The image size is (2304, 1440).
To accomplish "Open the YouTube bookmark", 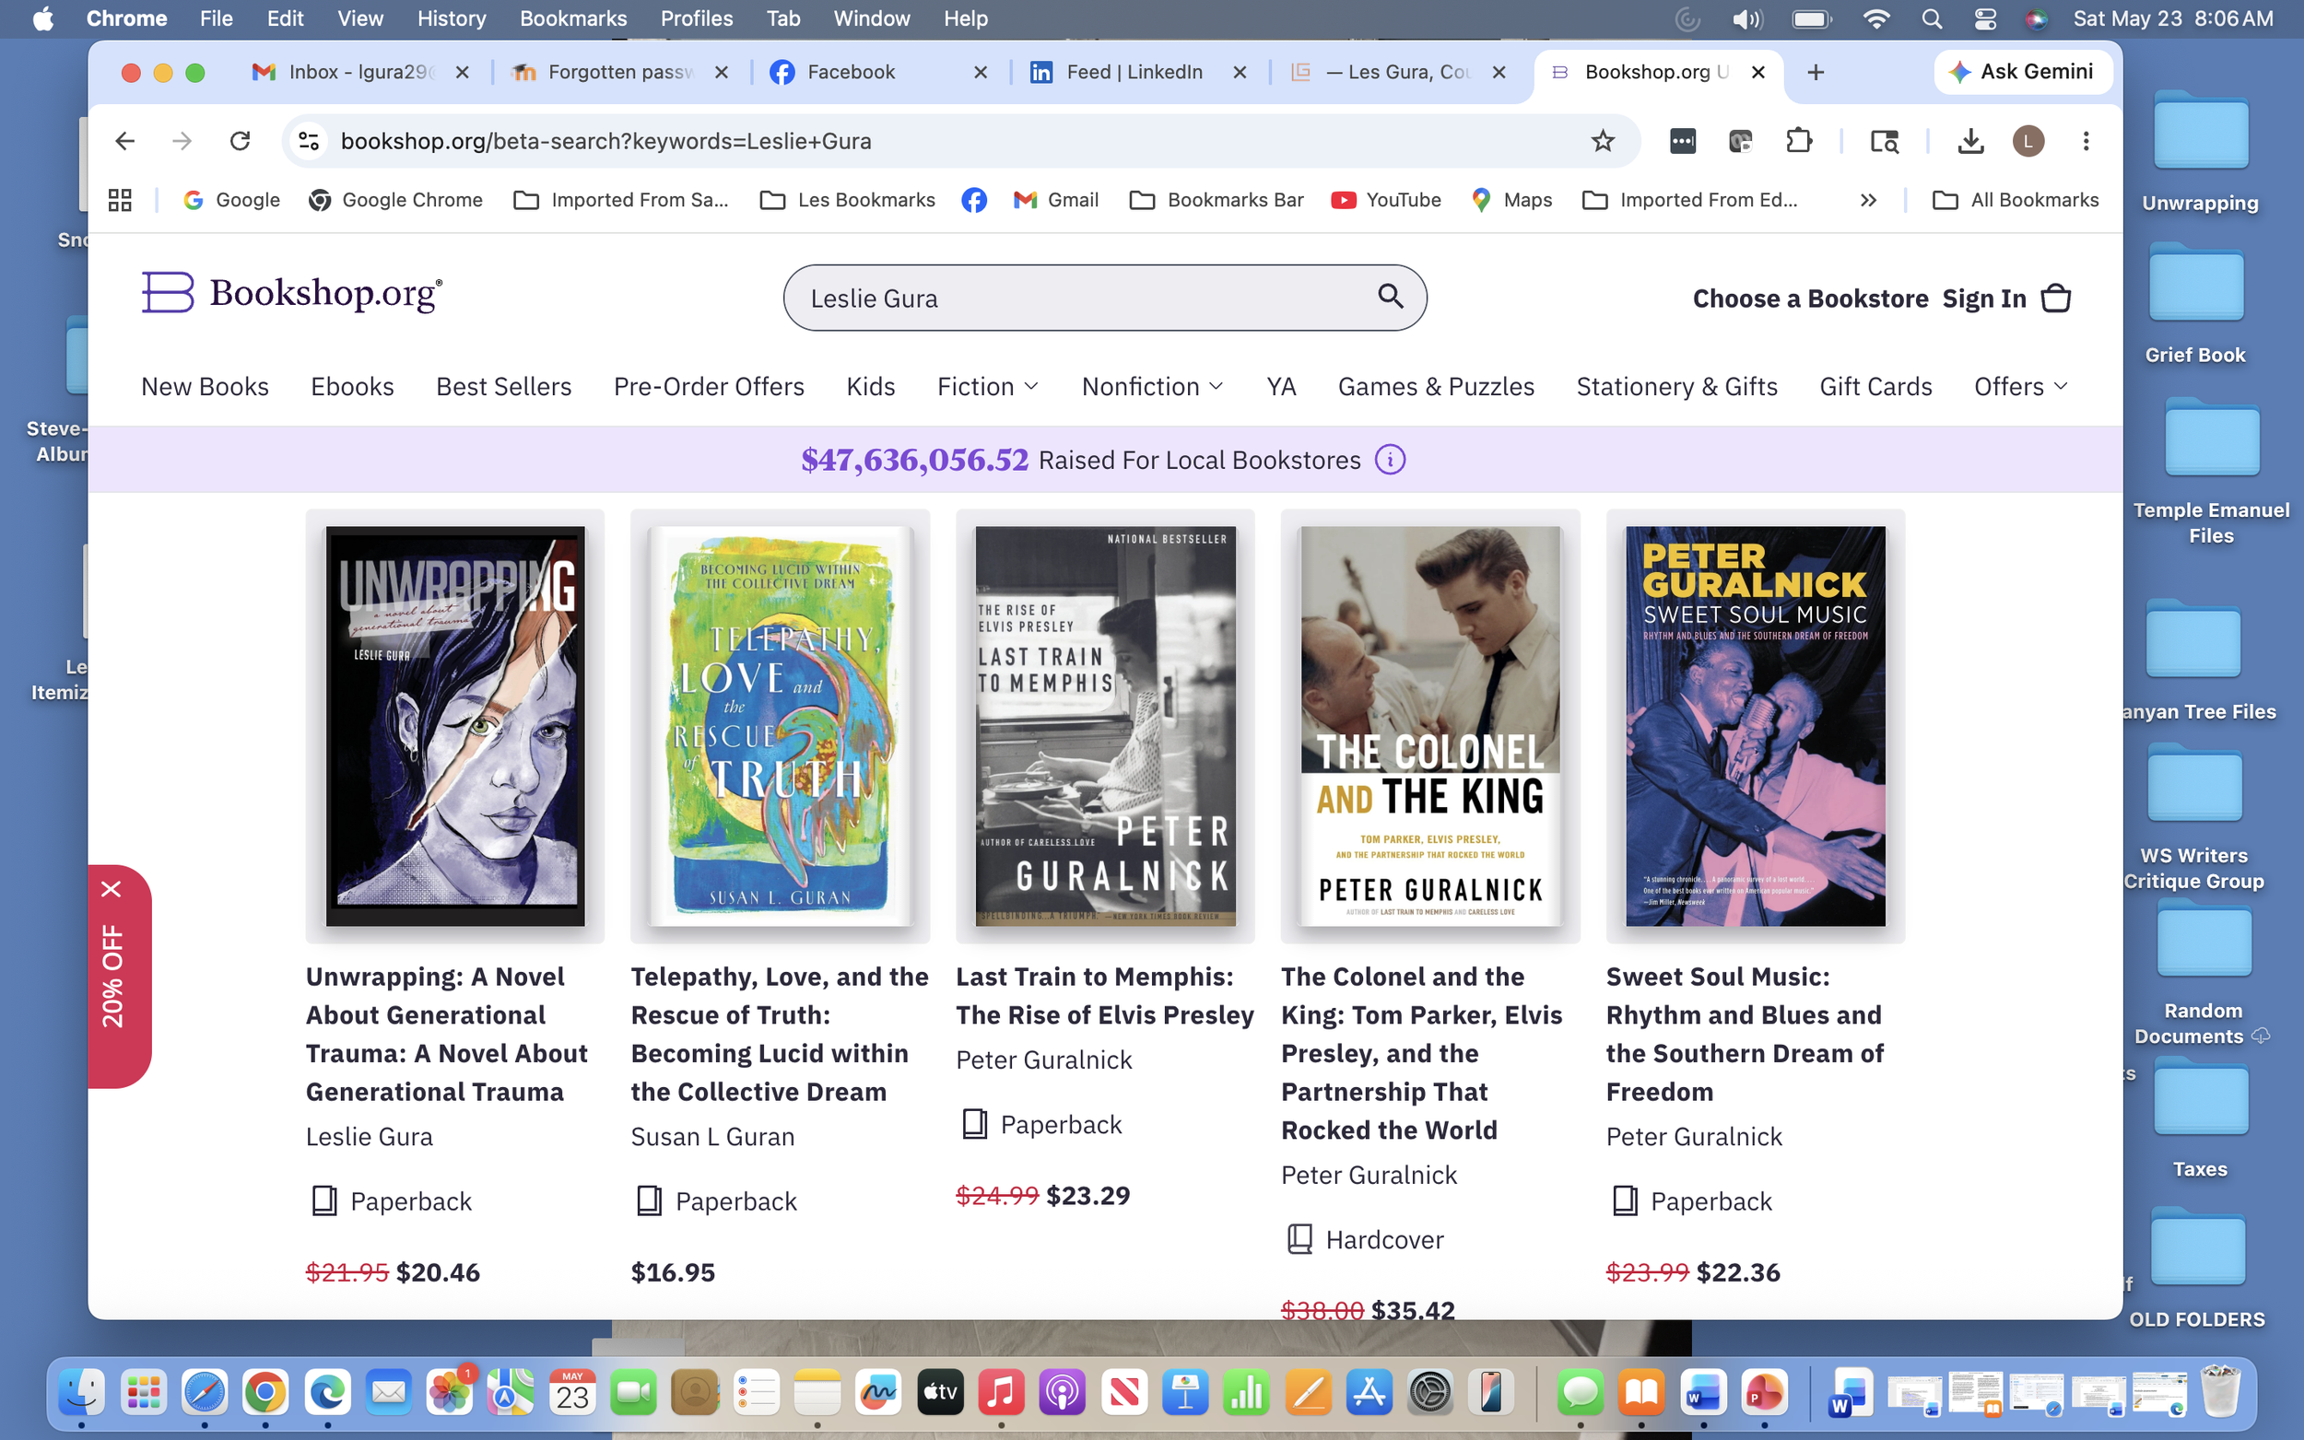I will pos(1386,200).
